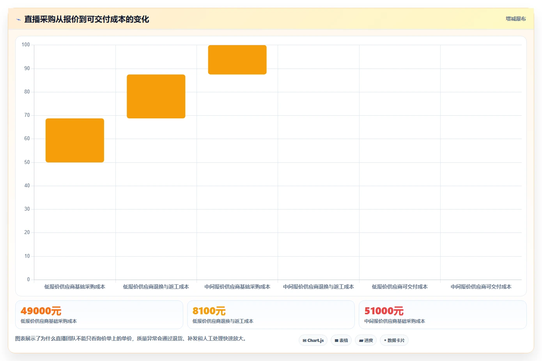Click y-axis value 100

(26, 45)
